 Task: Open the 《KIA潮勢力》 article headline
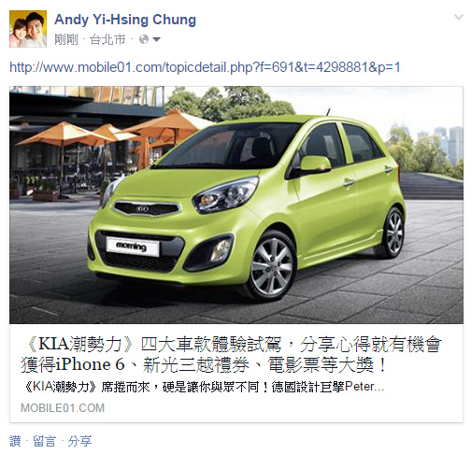[232, 354]
